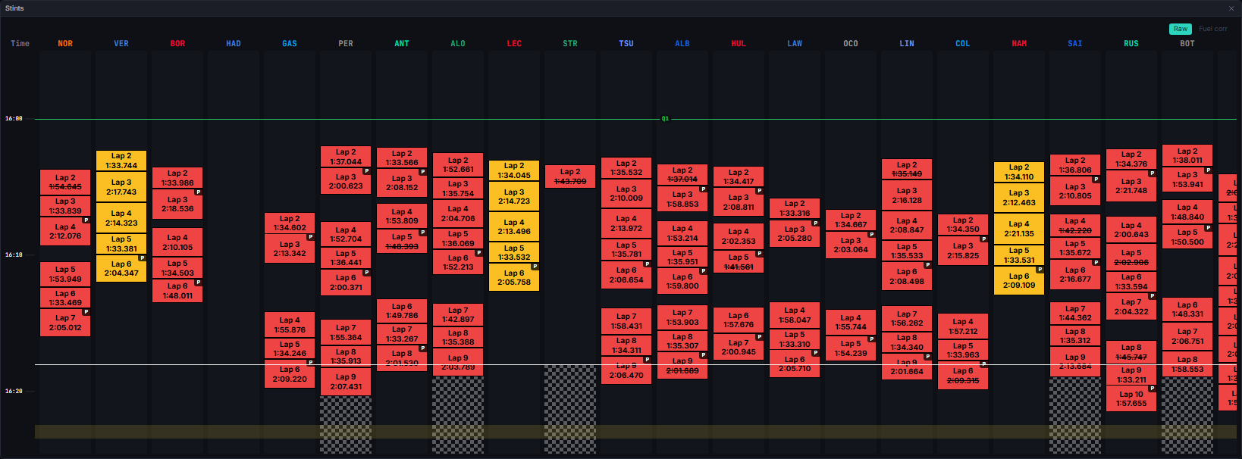The image size is (1242, 459).
Task: Open RUS Lap 3 cell 2:21.748
Action: click(1131, 186)
